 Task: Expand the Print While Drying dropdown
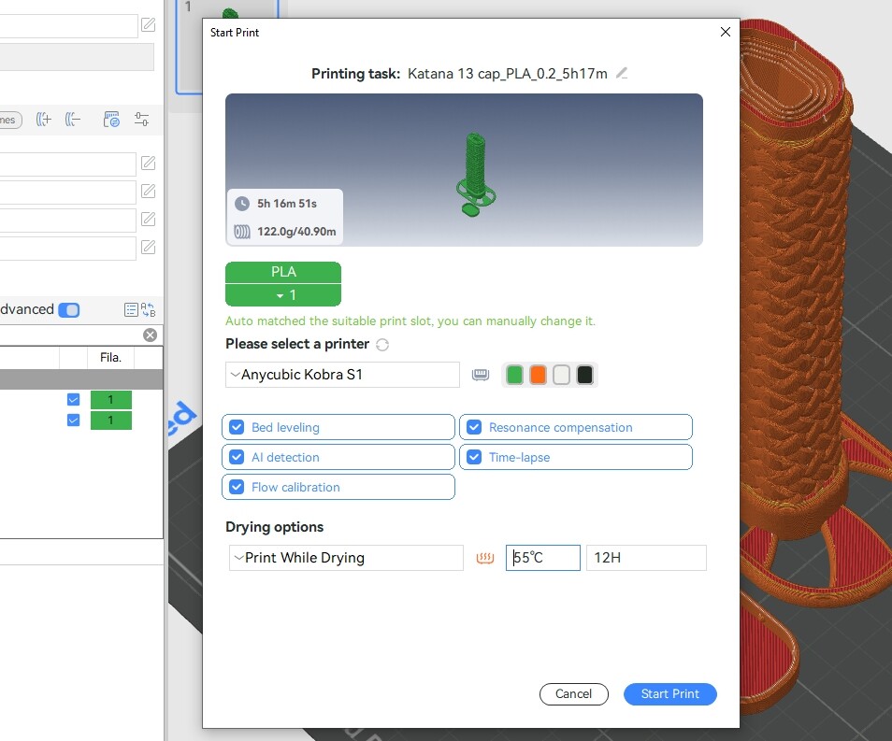(x=346, y=558)
